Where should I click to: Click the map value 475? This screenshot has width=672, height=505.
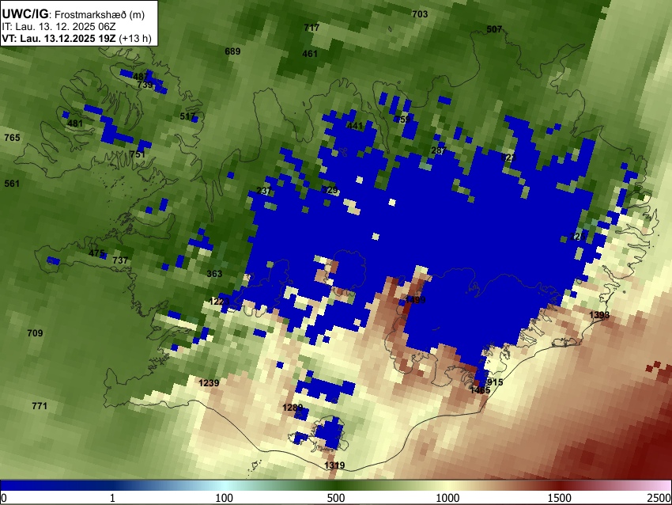click(96, 253)
